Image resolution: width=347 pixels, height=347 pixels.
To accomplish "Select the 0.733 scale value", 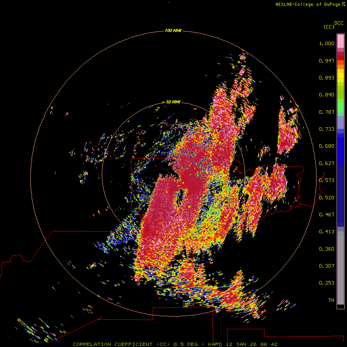I will (x=327, y=129).
